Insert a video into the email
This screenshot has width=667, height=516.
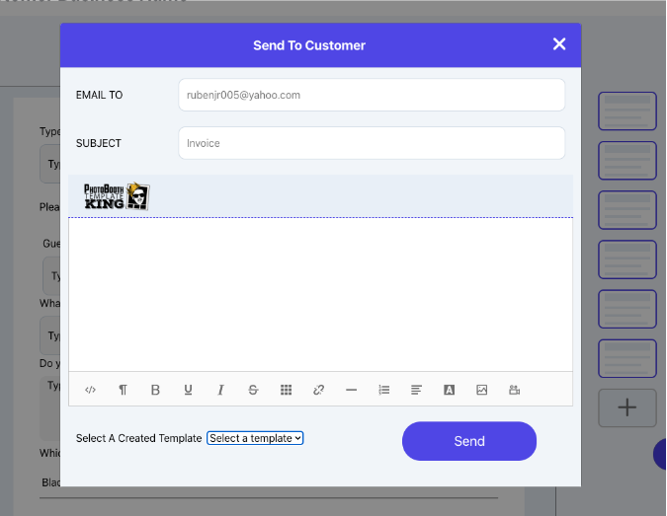(514, 390)
